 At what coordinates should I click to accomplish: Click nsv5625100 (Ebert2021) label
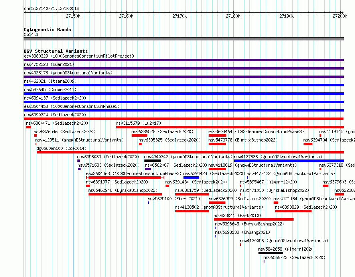(x=174, y=199)
